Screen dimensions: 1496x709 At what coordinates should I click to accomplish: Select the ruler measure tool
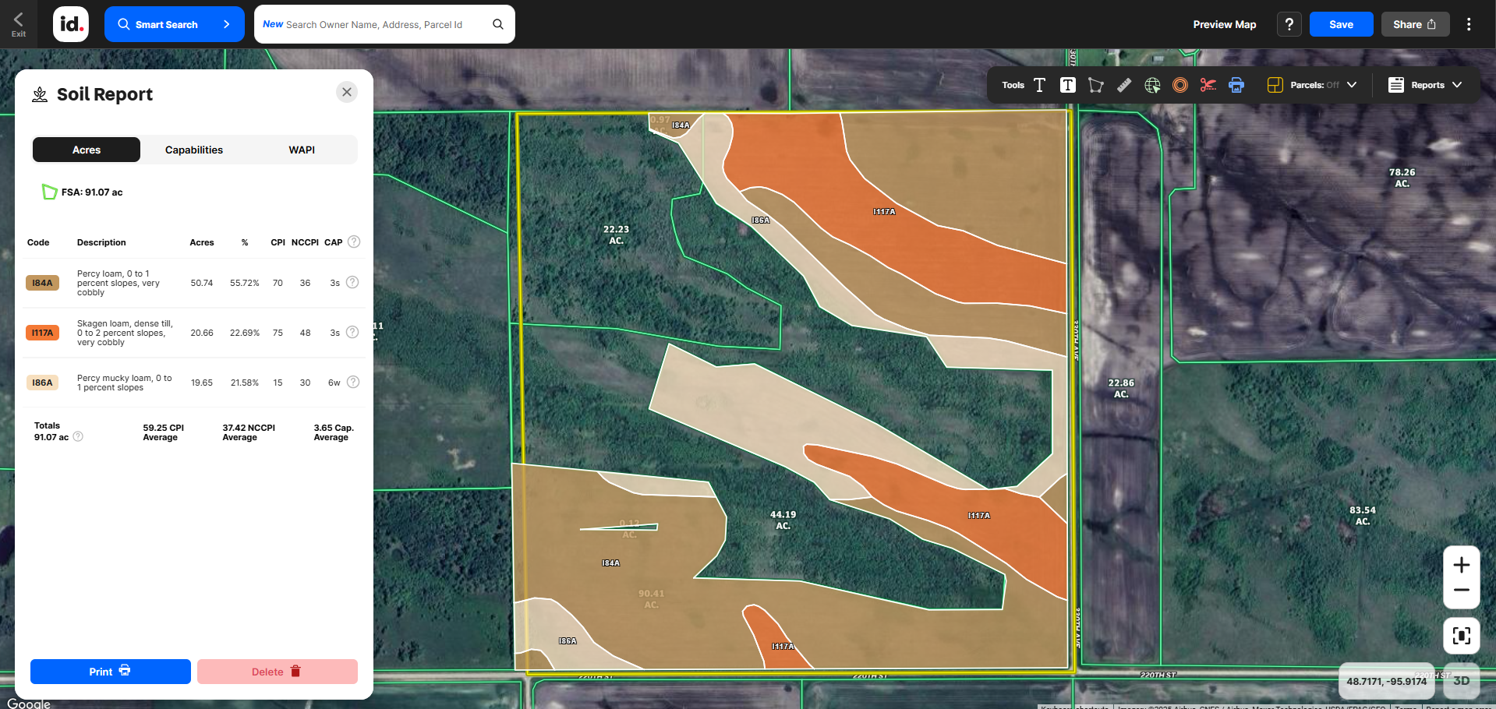pyautogui.click(x=1124, y=85)
